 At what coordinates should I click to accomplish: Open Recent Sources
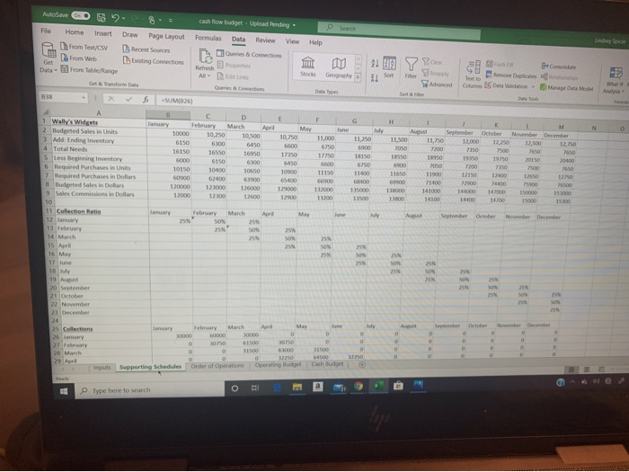pyautogui.click(x=146, y=49)
